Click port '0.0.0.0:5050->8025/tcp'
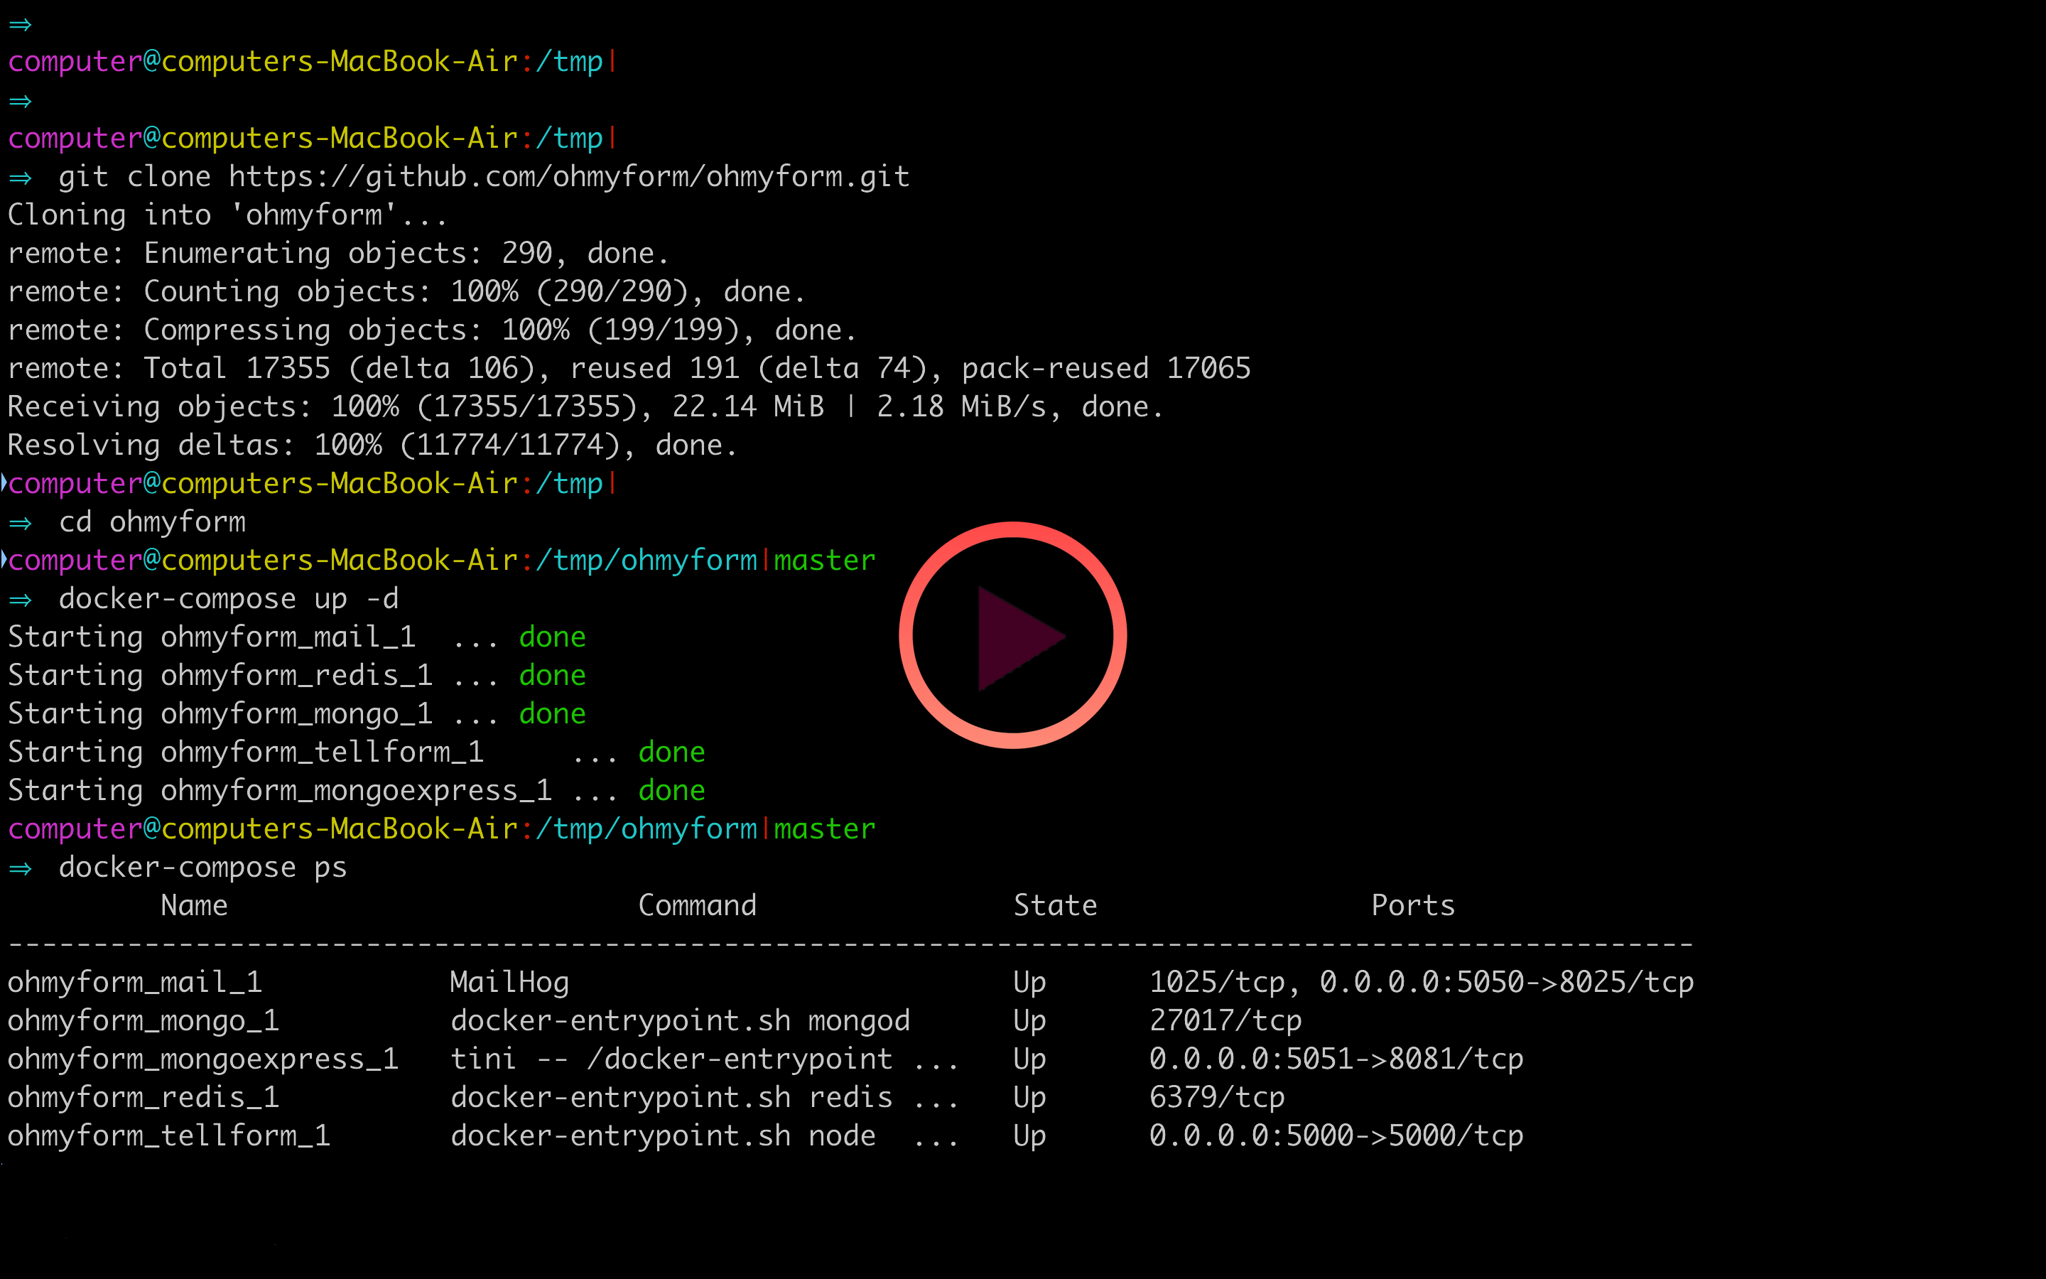 tap(1507, 983)
